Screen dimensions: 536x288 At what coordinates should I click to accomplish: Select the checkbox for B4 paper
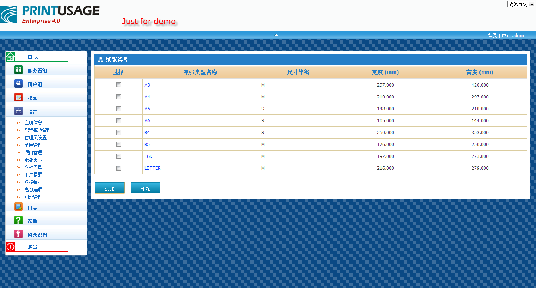[x=118, y=133]
